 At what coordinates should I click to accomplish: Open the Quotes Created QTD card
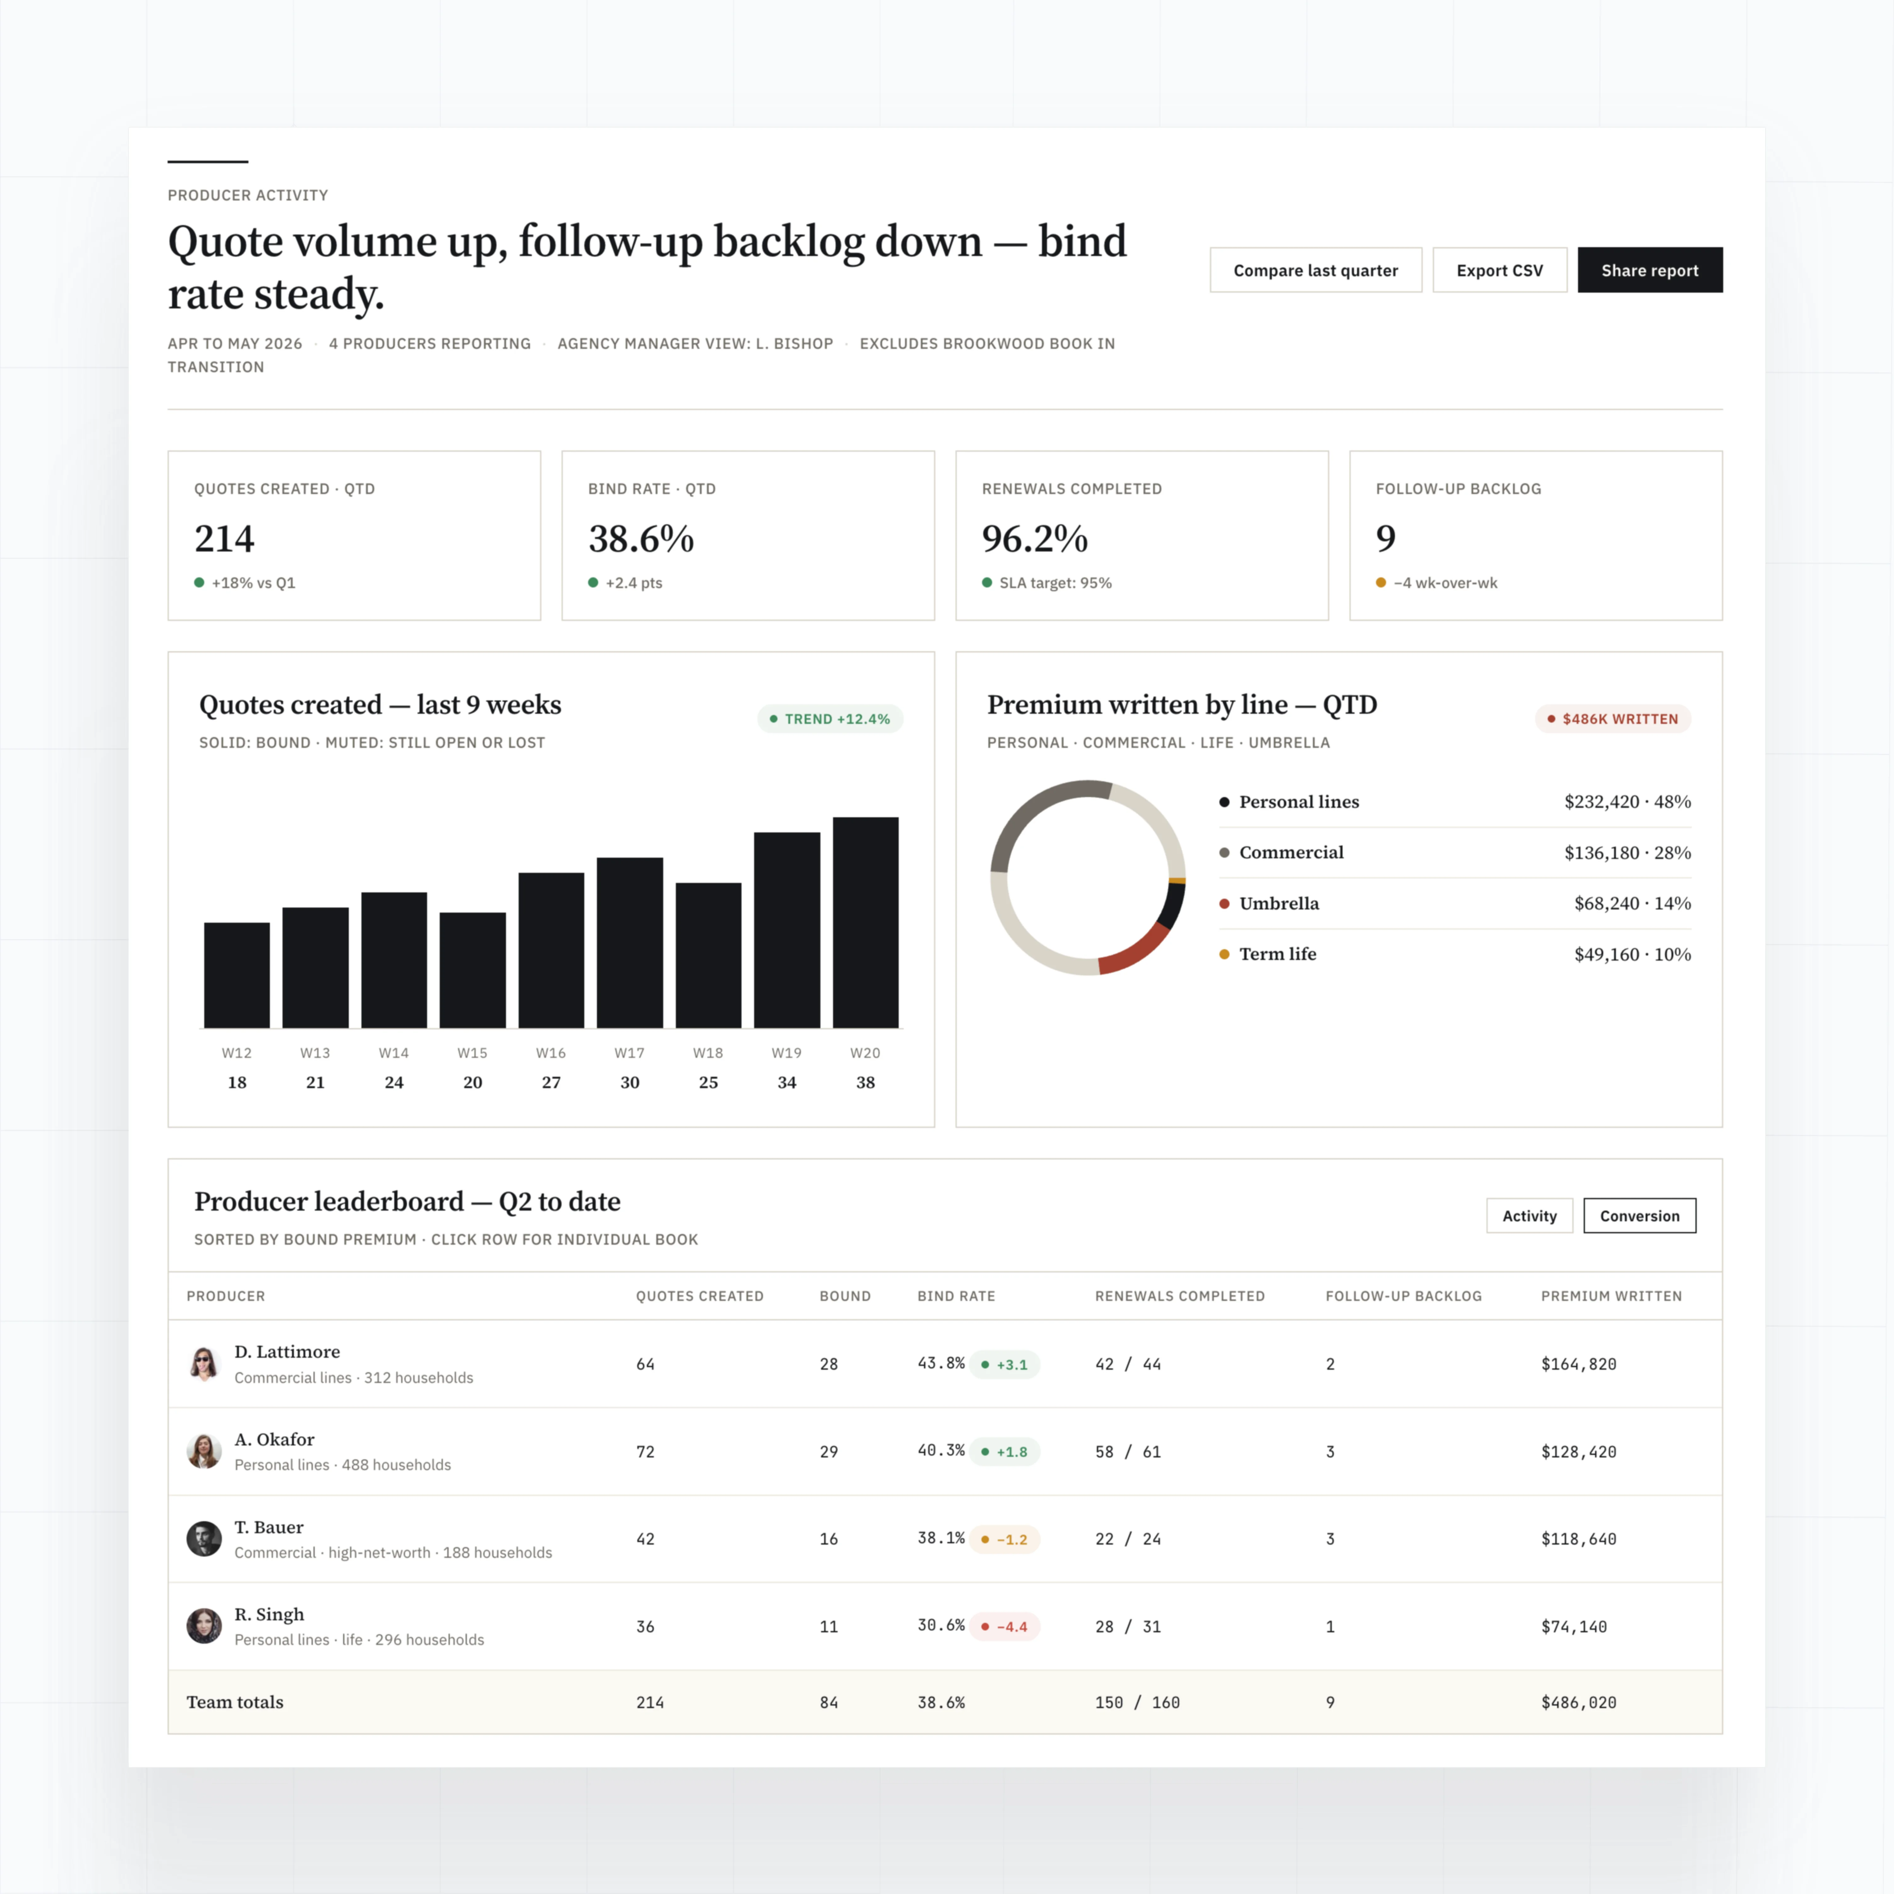[354, 535]
